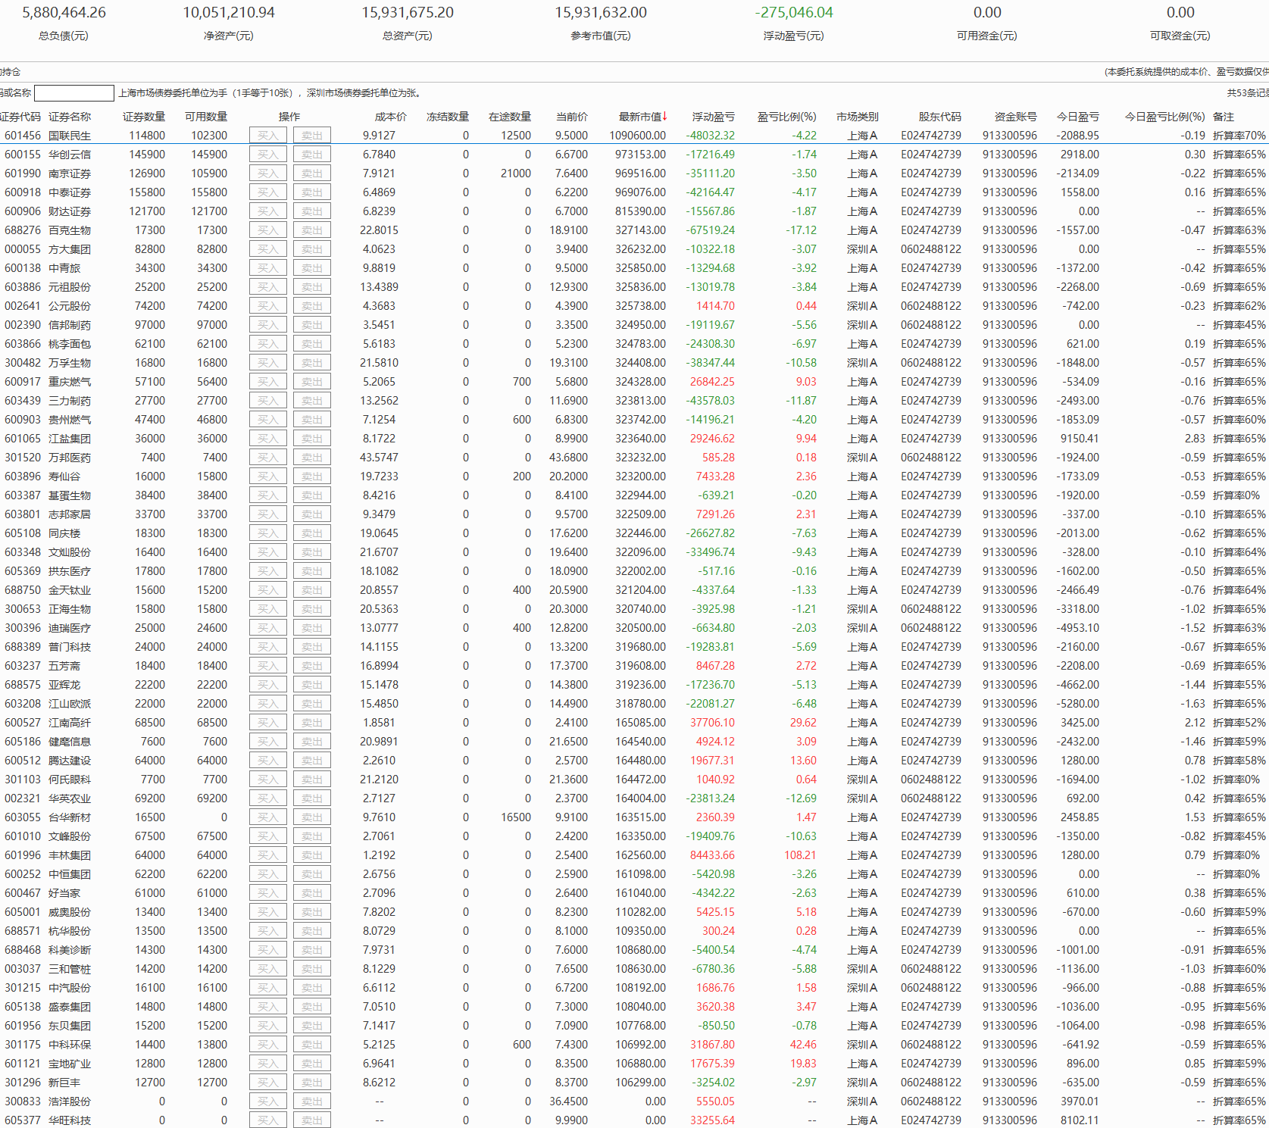Click the 浮动盈亏(元) summary value at top
This screenshot has width=1269, height=1128.
[x=793, y=13]
